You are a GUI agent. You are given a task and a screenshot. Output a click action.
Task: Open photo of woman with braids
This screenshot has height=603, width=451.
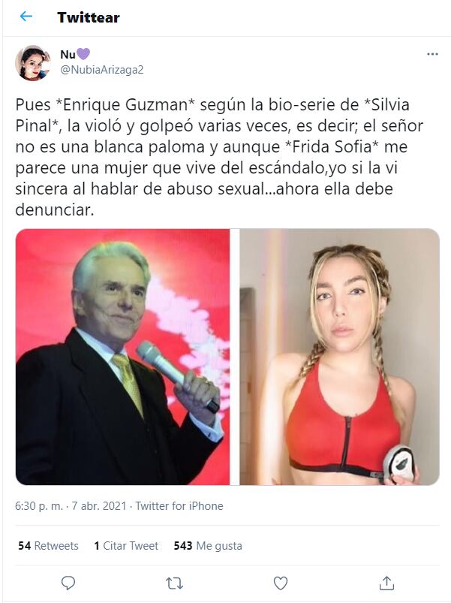[340, 357]
